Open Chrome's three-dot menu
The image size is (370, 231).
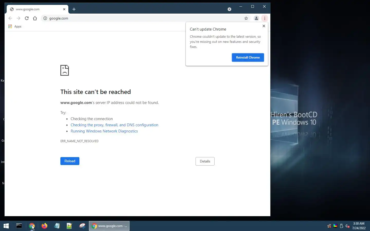point(265,18)
